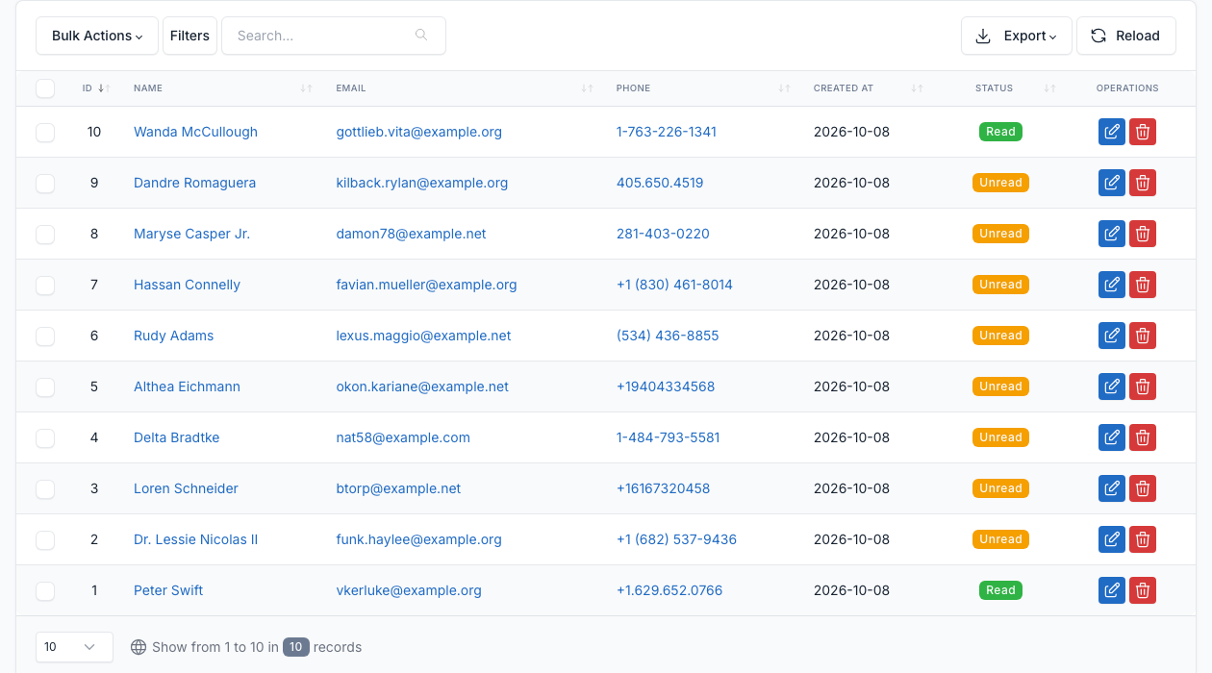Viewport: 1212px width, 673px height.
Task: Edit the Peter Swift record
Action: [1112, 590]
